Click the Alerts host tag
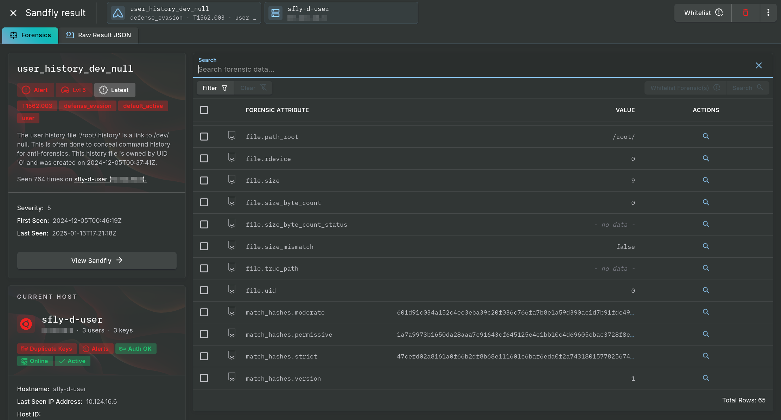The image size is (781, 420). (x=96, y=349)
